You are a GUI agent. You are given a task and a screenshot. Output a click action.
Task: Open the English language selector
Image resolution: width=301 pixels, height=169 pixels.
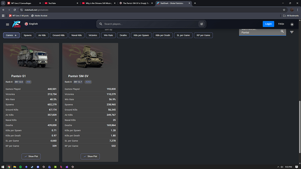click(31, 24)
